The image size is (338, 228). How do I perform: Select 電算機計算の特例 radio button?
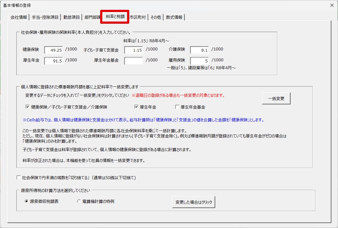[x=79, y=201]
